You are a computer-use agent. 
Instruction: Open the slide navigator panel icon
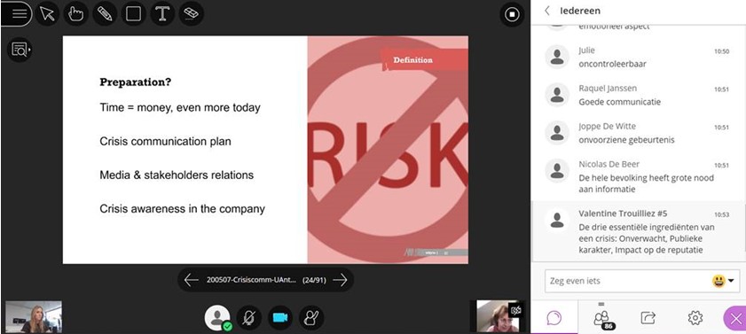(x=20, y=50)
